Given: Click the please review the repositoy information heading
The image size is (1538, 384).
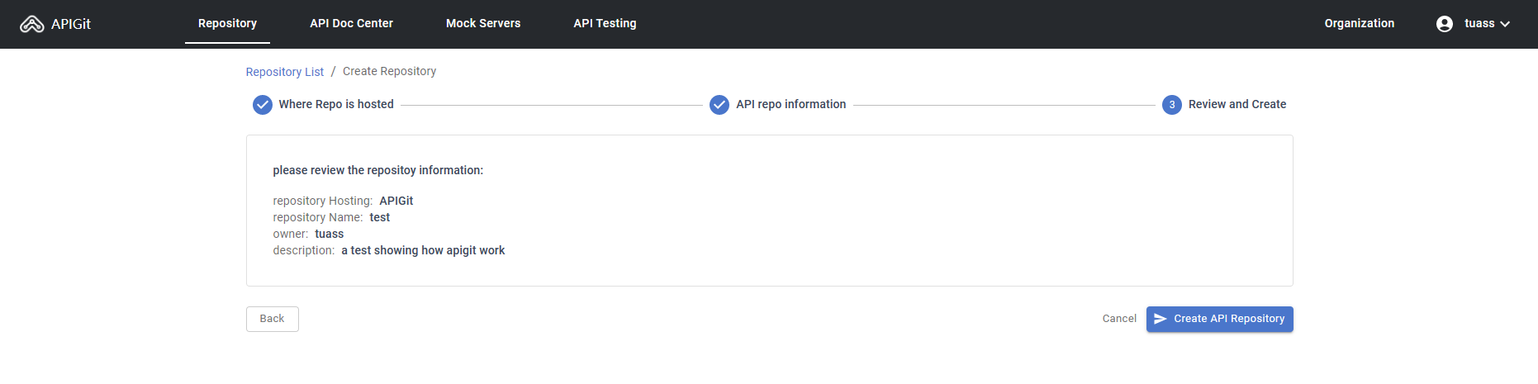Looking at the screenshot, I should click(x=378, y=170).
